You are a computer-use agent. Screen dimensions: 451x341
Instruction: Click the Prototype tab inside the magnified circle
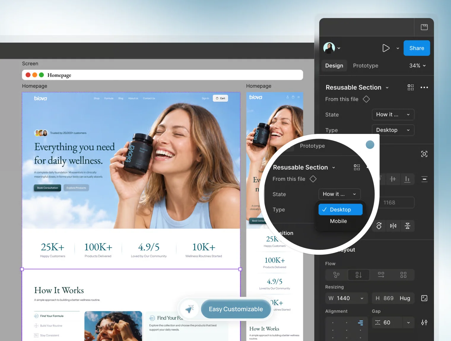(x=312, y=146)
